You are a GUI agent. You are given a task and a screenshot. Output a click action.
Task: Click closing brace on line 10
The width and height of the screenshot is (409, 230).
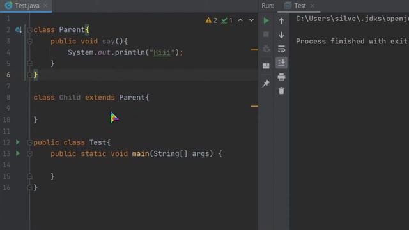click(36, 119)
